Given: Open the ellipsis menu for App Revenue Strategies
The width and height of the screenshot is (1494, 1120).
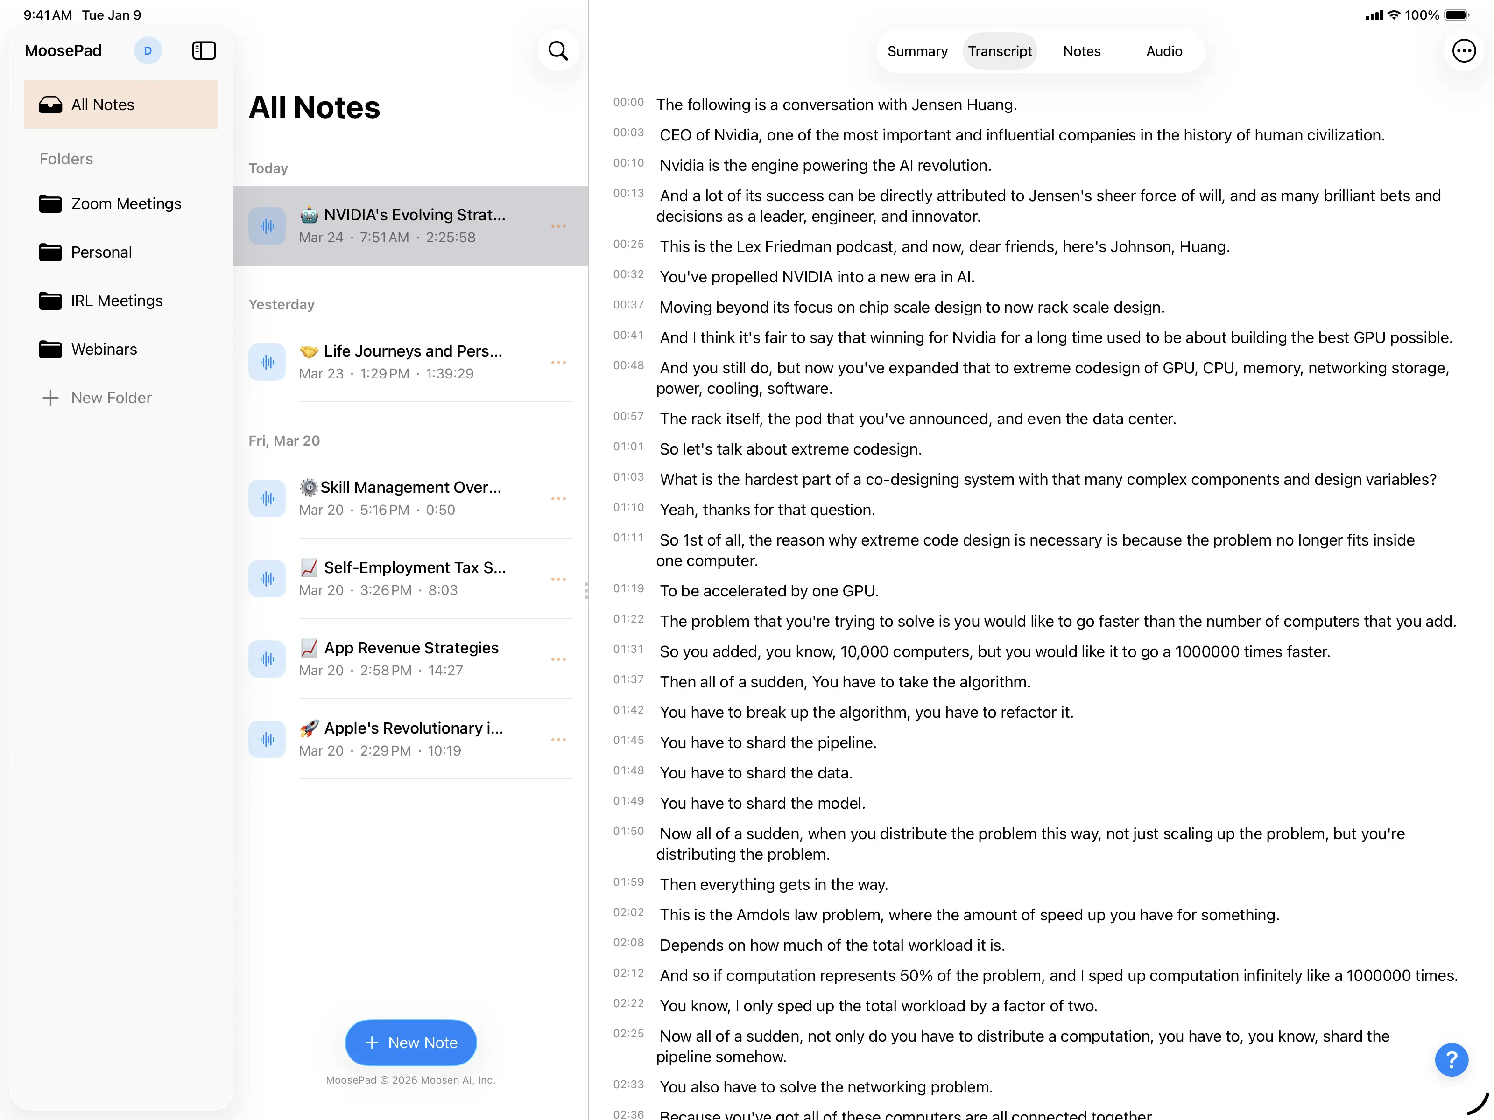Looking at the screenshot, I should 558,659.
